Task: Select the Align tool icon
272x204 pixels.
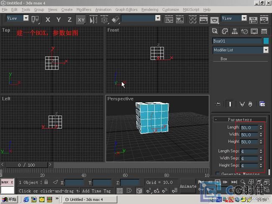Action: click(x=115, y=20)
